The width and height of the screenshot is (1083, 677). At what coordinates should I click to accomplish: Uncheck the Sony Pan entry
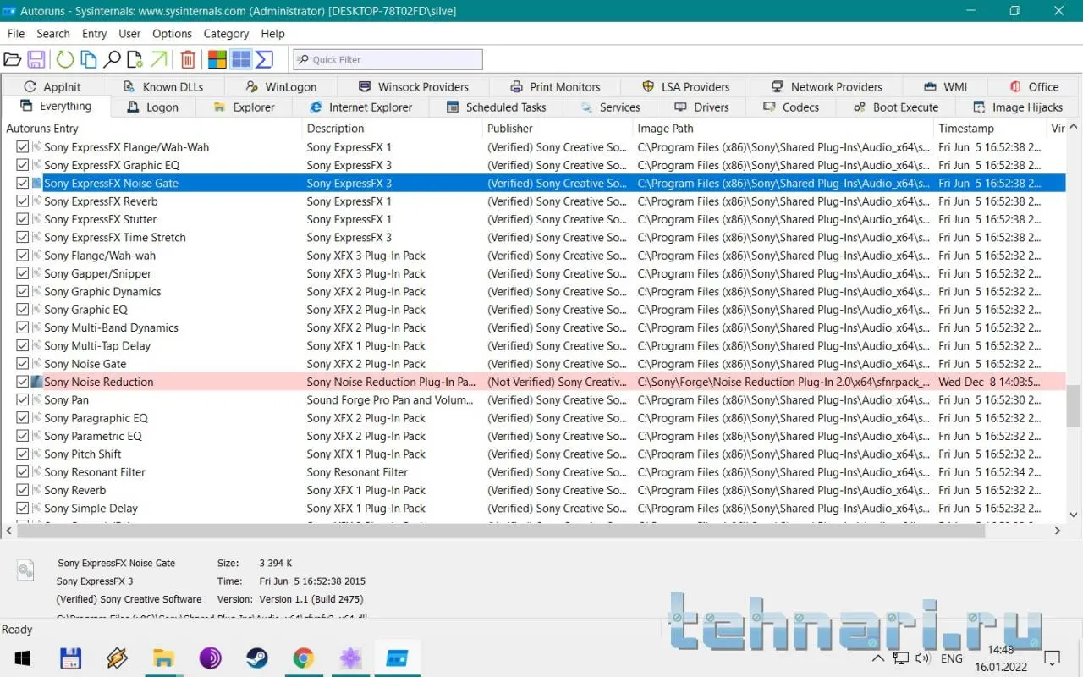22,400
